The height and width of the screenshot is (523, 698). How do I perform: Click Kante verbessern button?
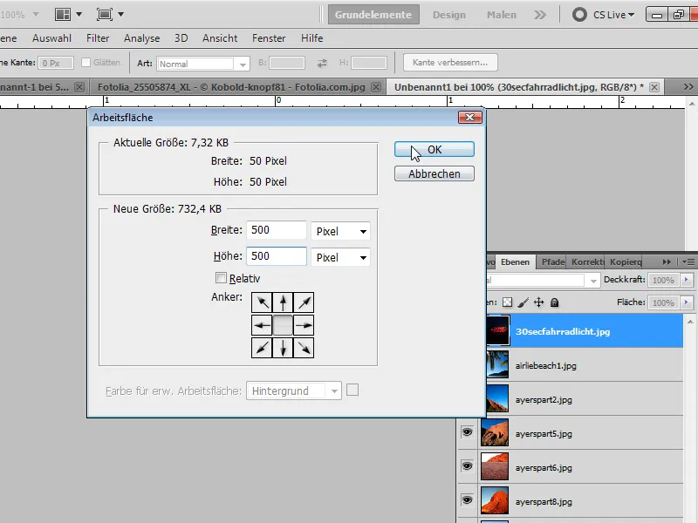coord(450,62)
